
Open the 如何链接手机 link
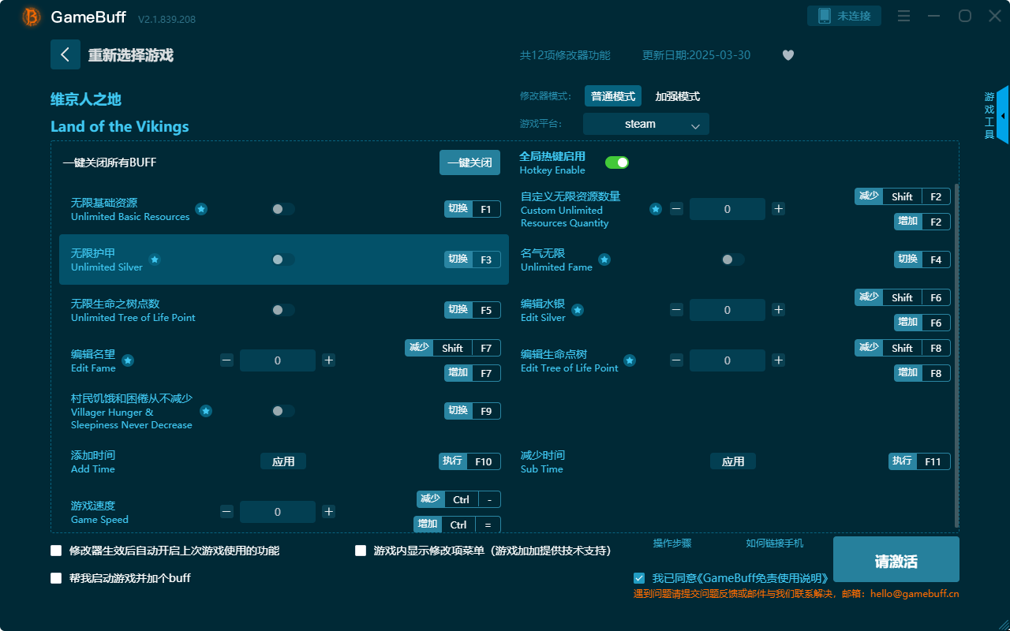tap(775, 543)
